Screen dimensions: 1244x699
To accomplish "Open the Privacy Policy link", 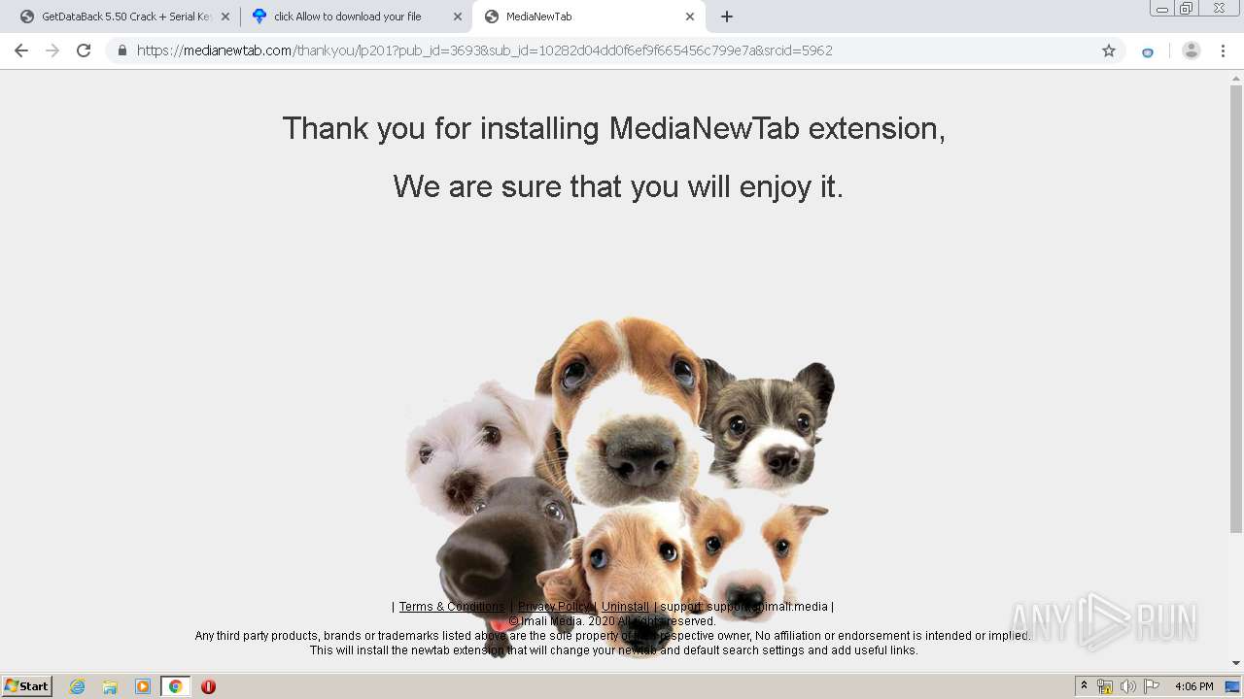I will [x=555, y=607].
